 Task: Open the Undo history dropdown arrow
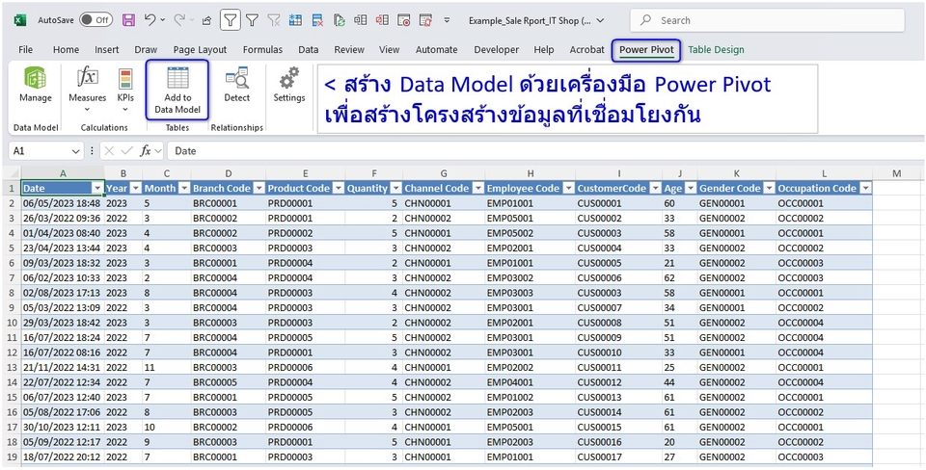(163, 20)
